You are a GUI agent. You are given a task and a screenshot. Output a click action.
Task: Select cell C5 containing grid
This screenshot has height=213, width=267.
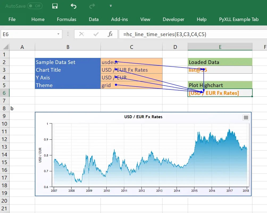pos(131,85)
